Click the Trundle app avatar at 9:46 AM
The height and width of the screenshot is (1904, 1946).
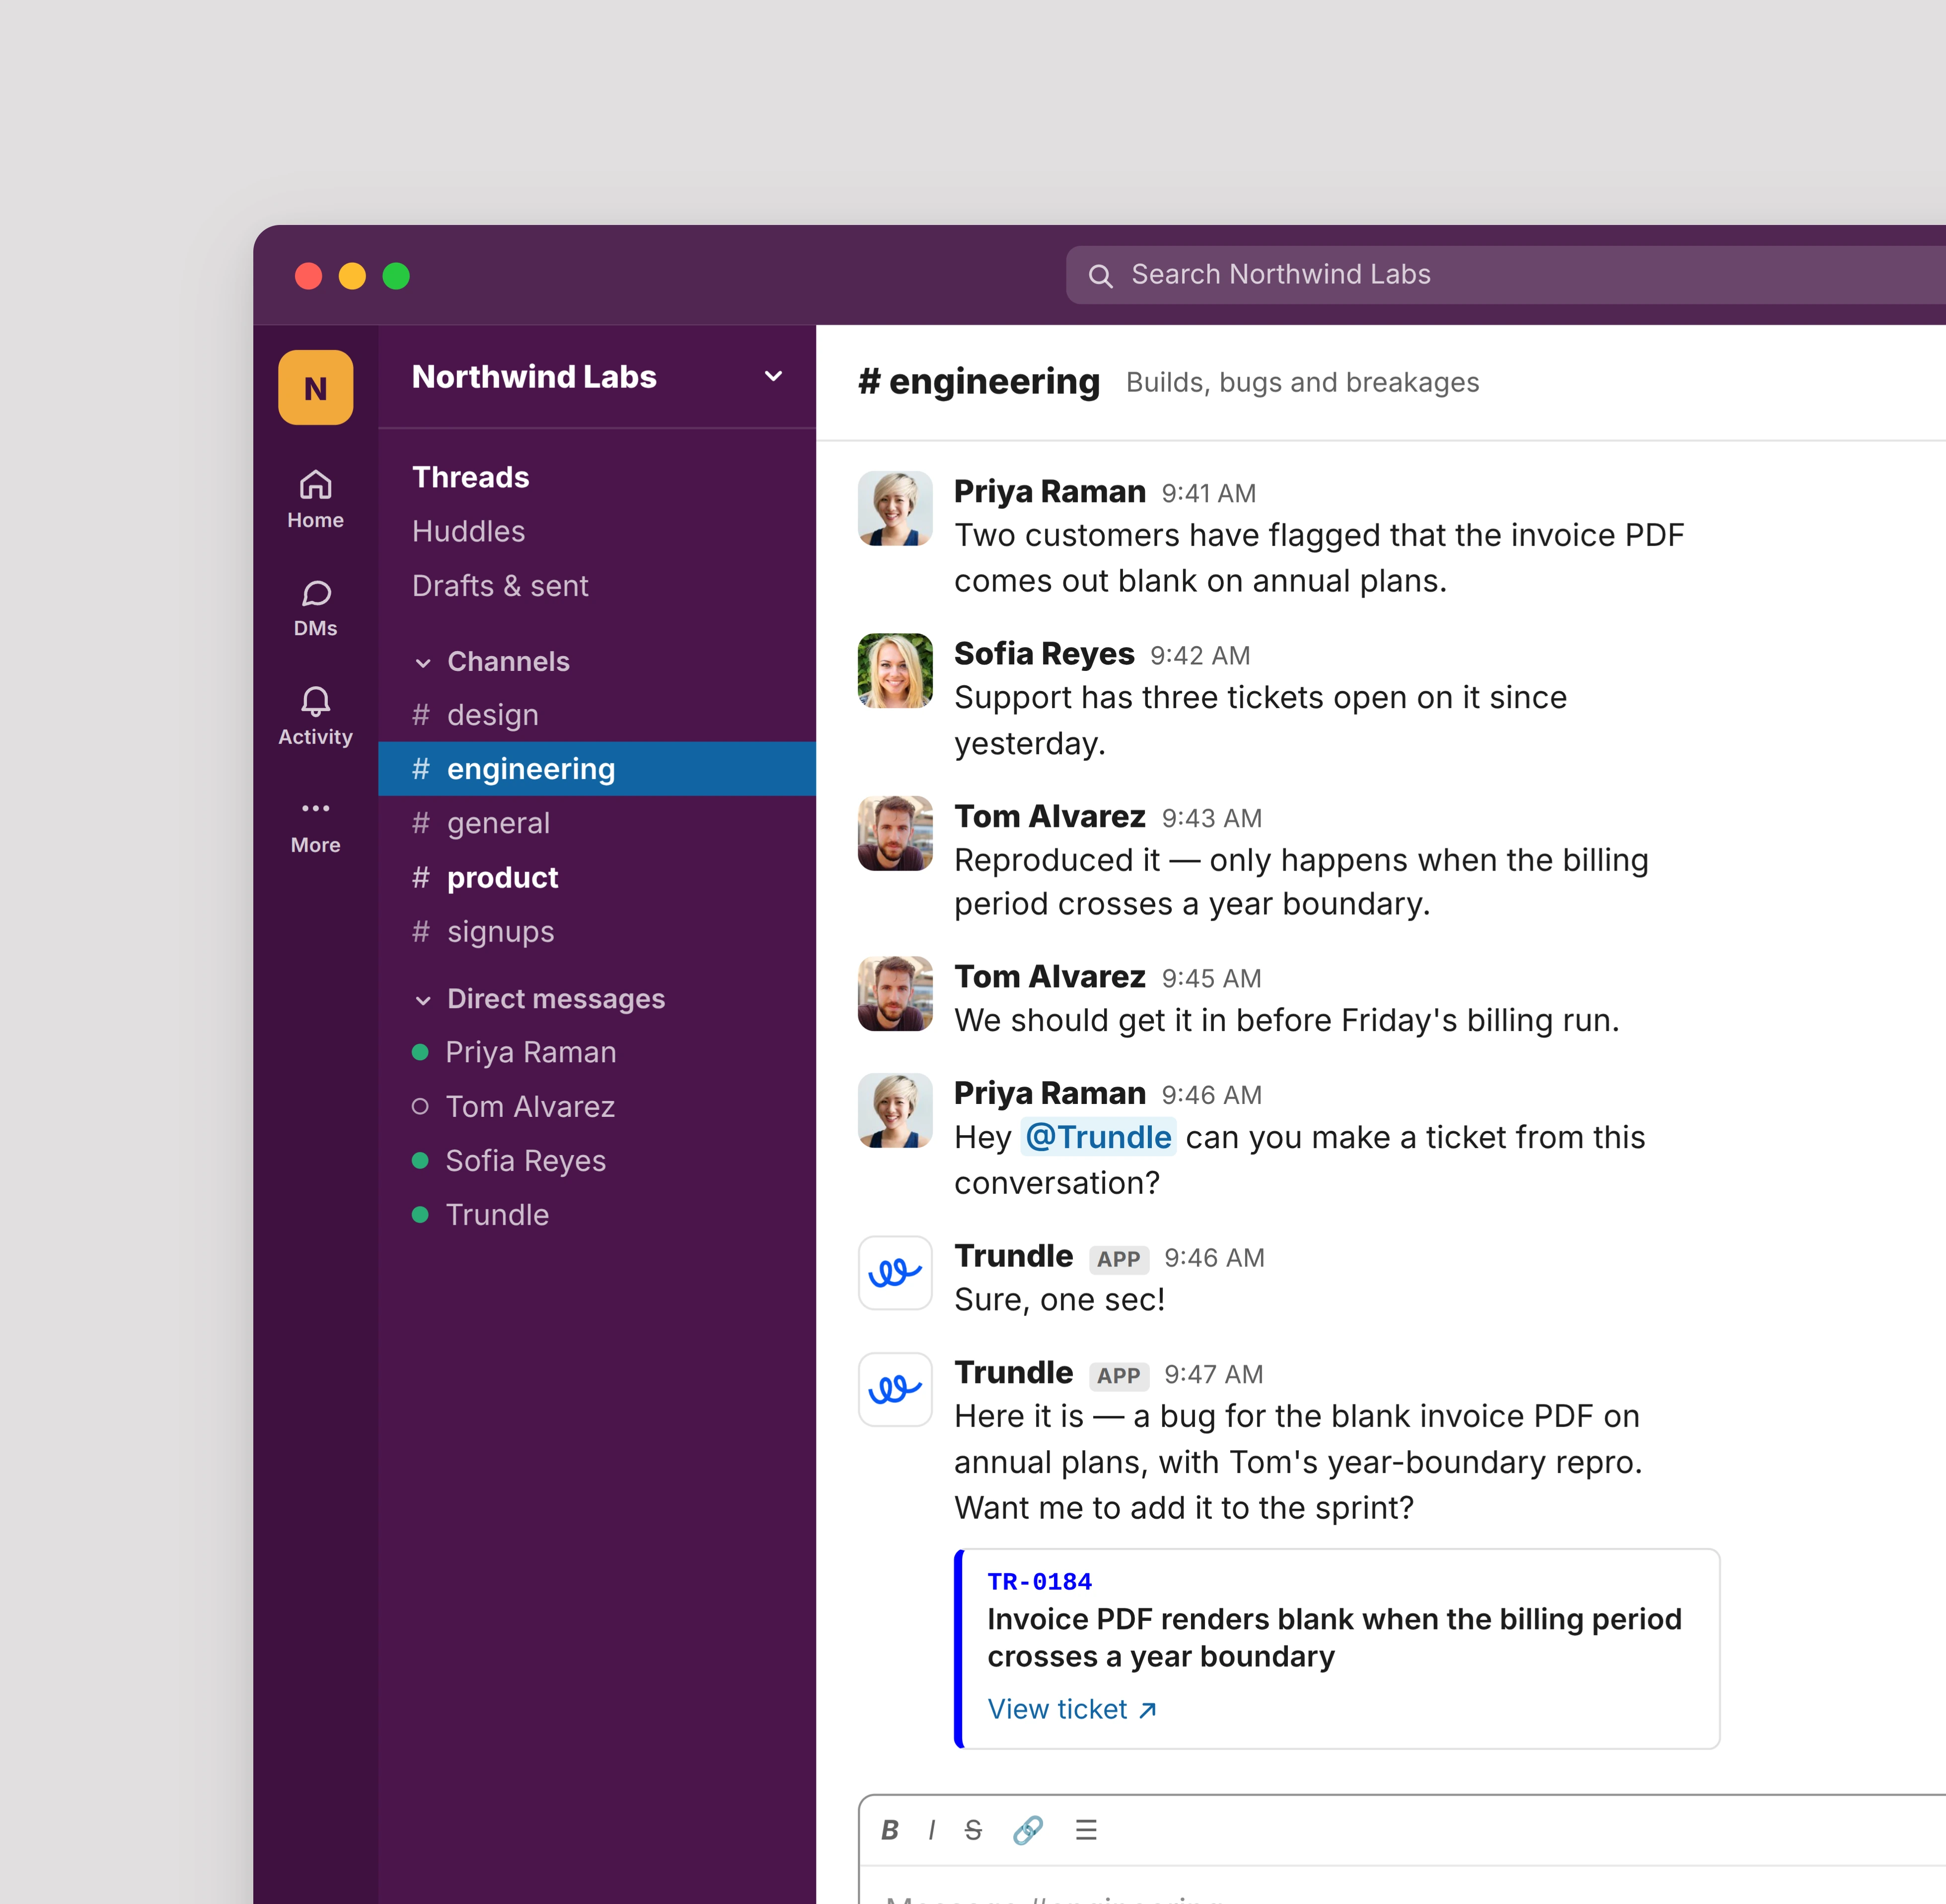pos(895,1273)
